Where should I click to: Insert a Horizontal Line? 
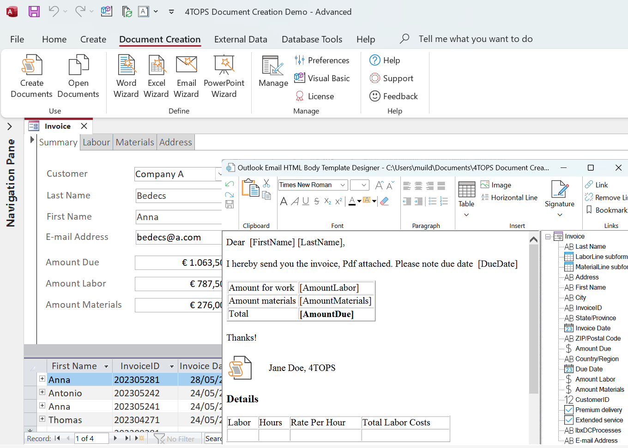(509, 197)
